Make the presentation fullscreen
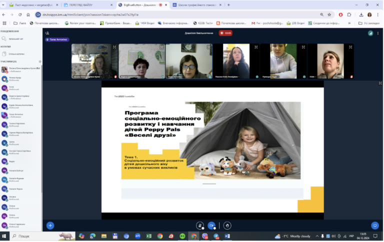This screenshot has width=384, height=242. [x=380, y=83]
